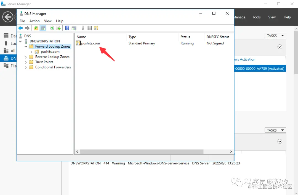Collapse the lower Server Manager section chevron
The image size is (298, 195).
coord(280,142)
